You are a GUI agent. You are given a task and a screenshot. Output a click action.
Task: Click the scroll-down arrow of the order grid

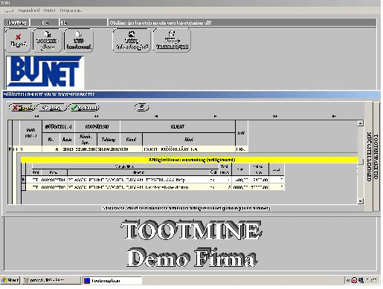[361, 201]
